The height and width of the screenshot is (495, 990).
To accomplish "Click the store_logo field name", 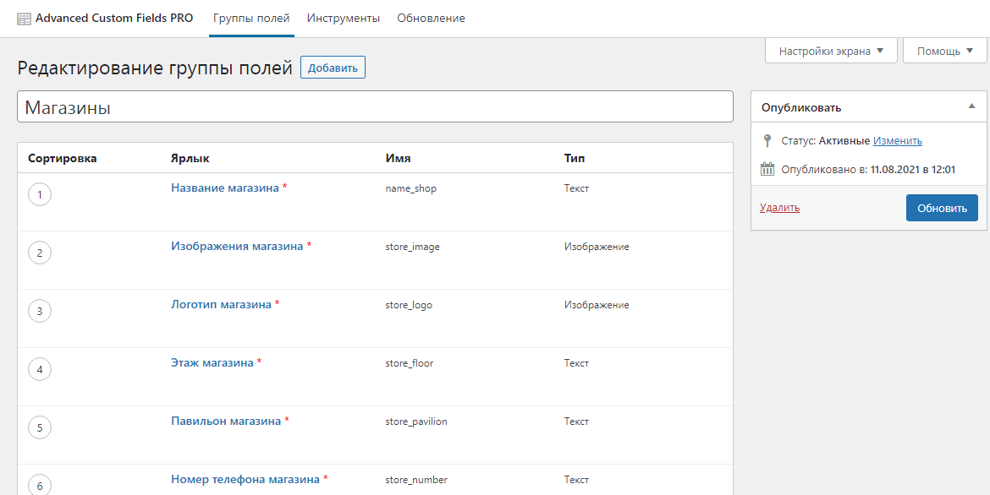I will click(x=409, y=305).
